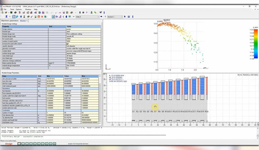Click the Data column header
259x150 pixels.
click(x=20, y=76)
